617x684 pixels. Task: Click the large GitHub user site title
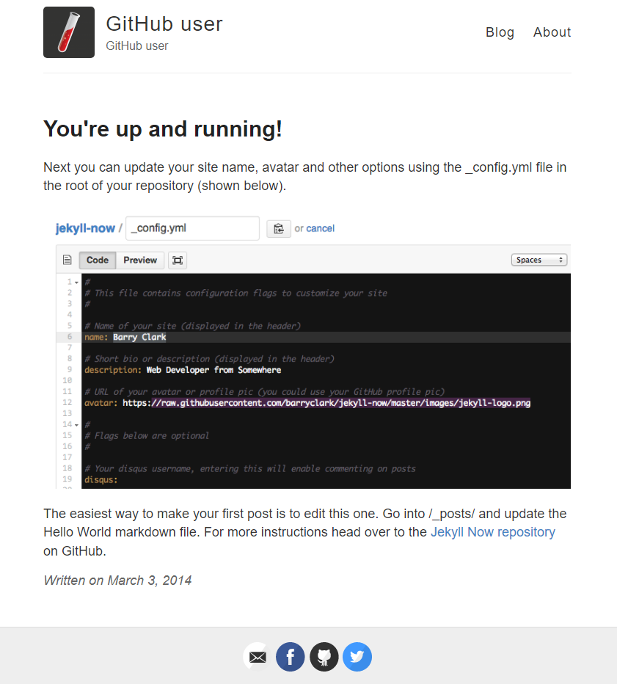(164, 23)
